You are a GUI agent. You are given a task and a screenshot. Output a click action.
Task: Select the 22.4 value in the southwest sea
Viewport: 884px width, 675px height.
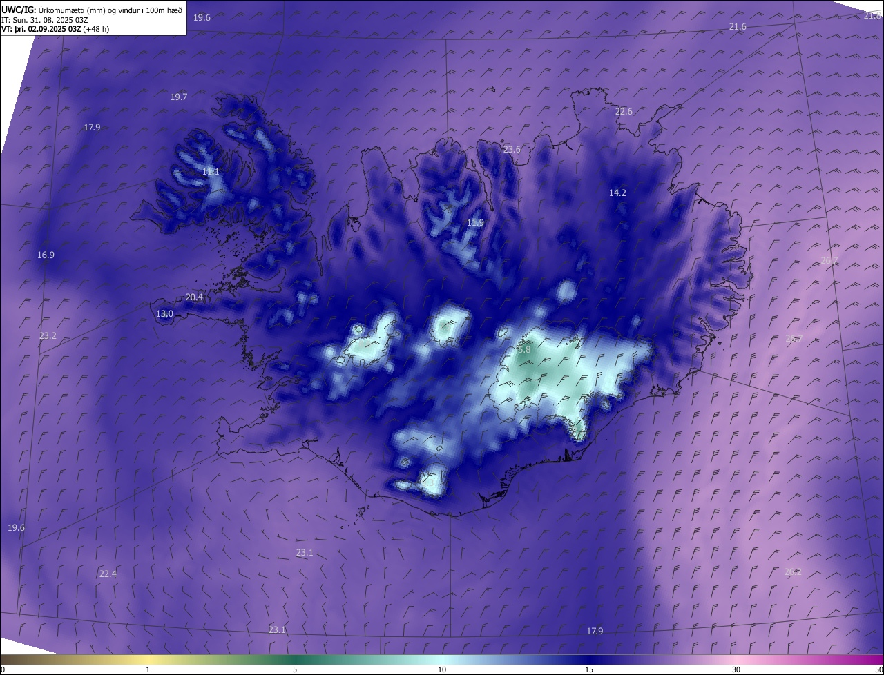pyautogui.click(x=108, y=574)
